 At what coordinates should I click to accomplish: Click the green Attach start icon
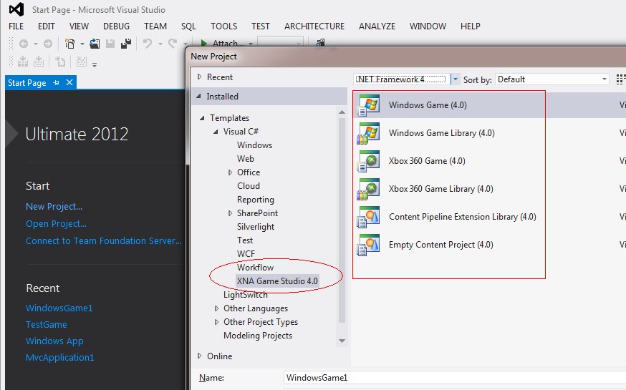(x=203, y=43)
